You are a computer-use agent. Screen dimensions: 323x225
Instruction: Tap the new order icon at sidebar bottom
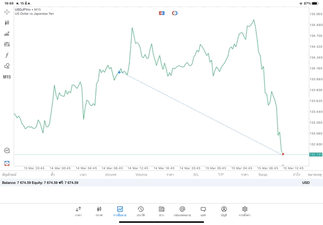pyautogui.click(x=7, y=164)
